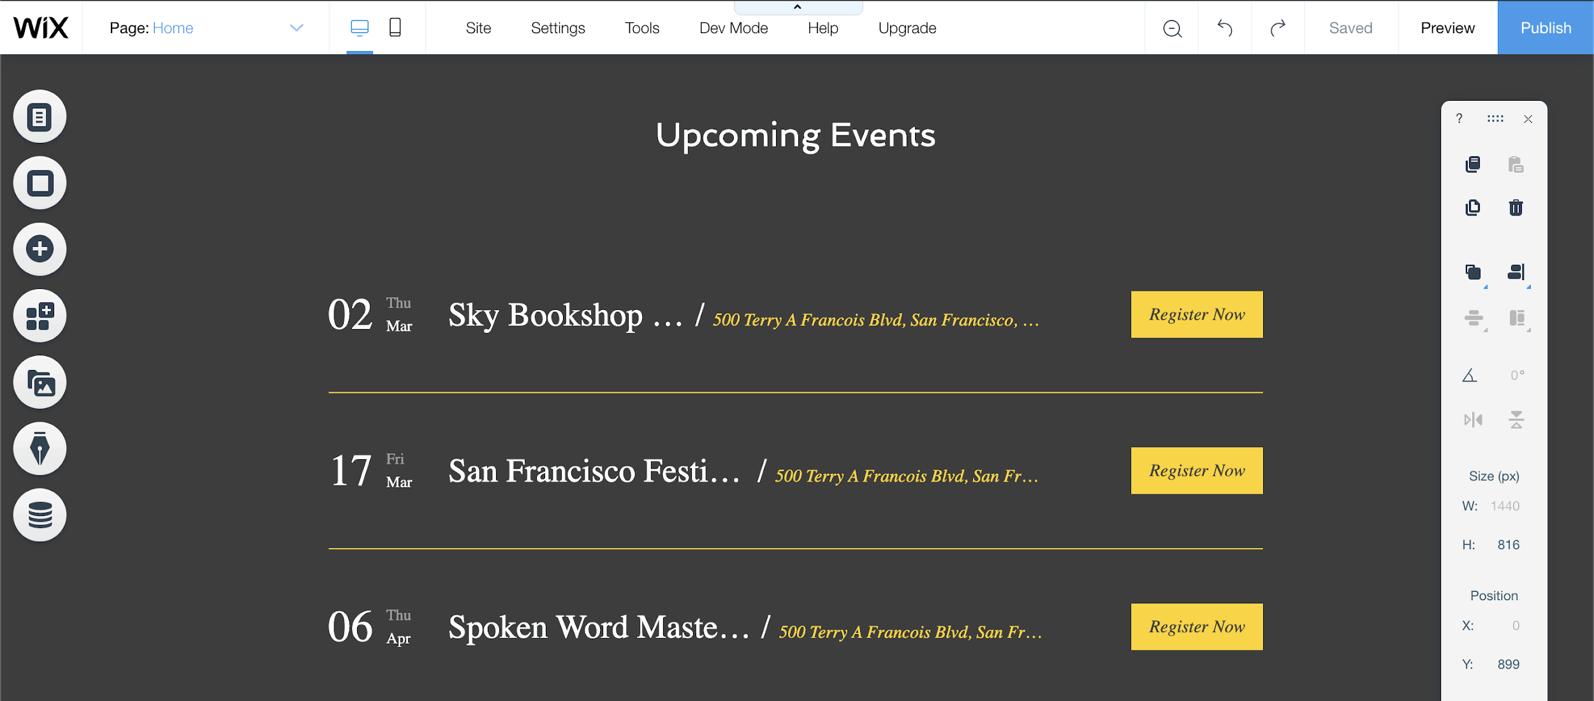The width and height of the screenshot is (1594, 701).
Task: Click the flip horizontal icon
Action: [1473, 420]
